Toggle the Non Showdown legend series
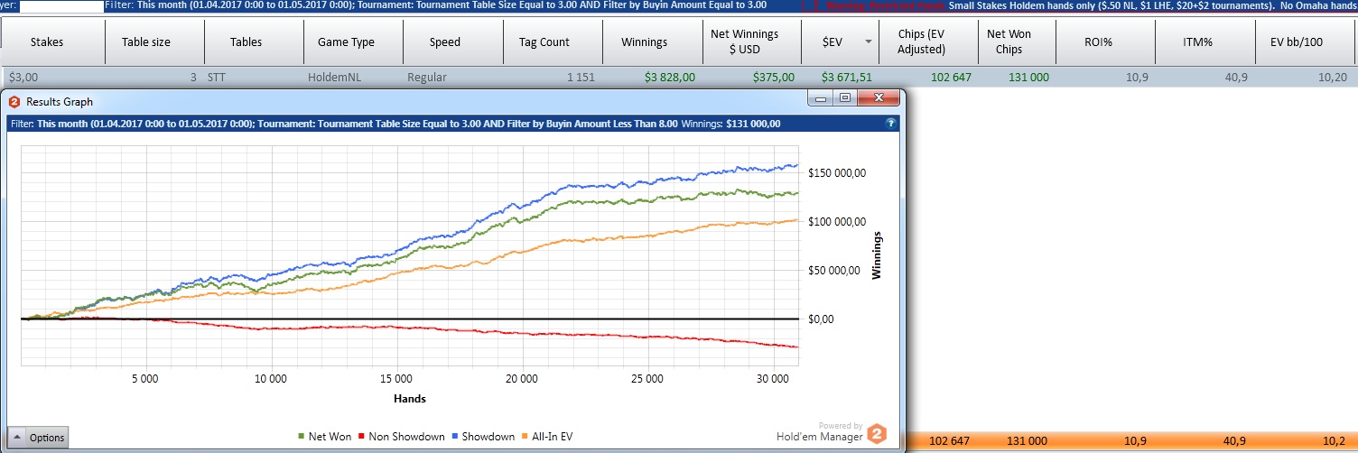This screenshot has width=1358, height=453. click(x=403, y=437)
